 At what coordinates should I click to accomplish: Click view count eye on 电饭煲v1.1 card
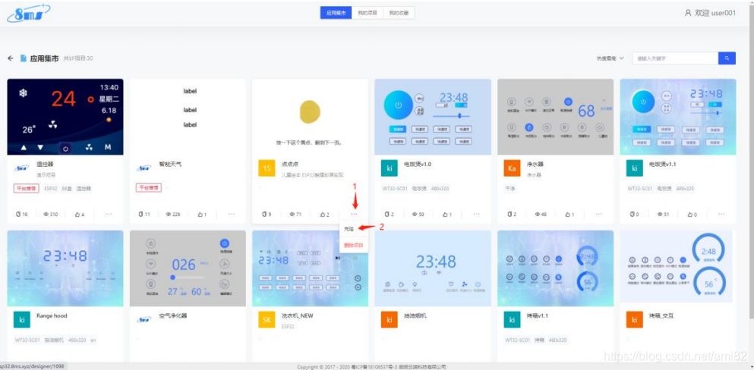(x=660, y=214)
